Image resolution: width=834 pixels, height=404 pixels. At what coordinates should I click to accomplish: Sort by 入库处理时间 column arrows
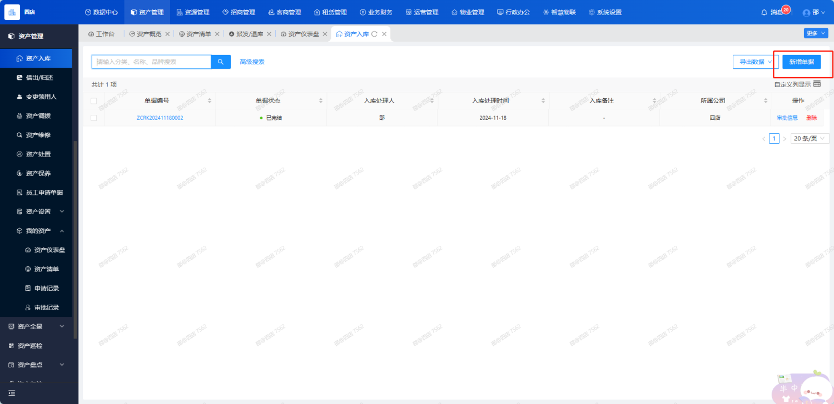[543, 100]
